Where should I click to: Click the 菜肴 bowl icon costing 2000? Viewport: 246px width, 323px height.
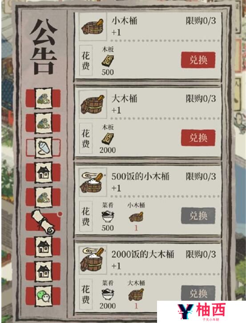[x=108, y=294]
